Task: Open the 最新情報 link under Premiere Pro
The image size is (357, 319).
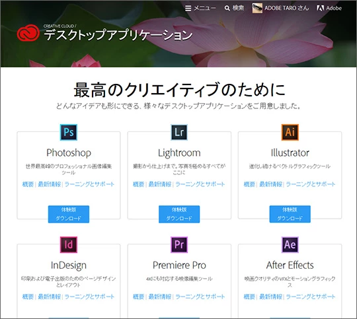Action: [160, 297]
